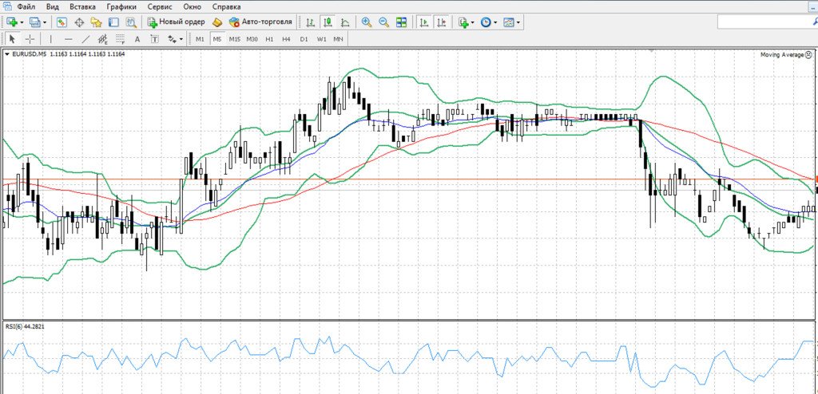This screenshot has width=818, height=394.
Task: Toggle the chart auto-scroll button
Action: pyautogui.click(x=424, y=22)
